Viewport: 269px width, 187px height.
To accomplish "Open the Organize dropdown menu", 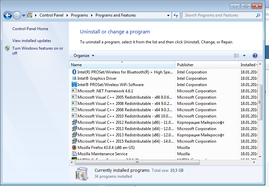I will 84,56.
